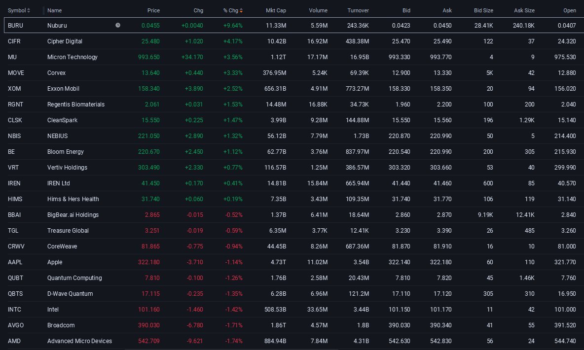This screenshot has height=350, width=584.
Task: Select the AVGO symbol
Action: pyautogui.click(x=16, y=325)
